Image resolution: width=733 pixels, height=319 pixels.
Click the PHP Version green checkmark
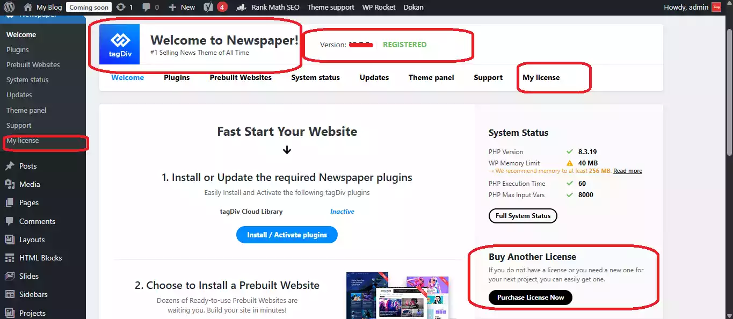570,151
